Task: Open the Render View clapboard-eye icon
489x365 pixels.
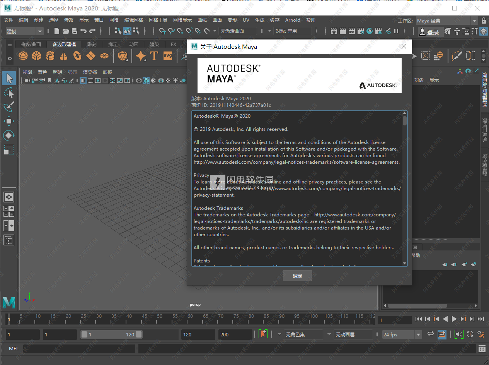Action: tap(334, 31)
